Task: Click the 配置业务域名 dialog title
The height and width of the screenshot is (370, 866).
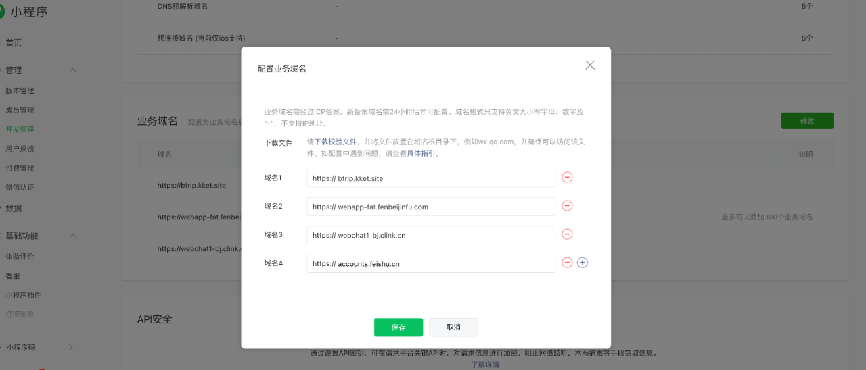Action: pyautogui.click(x=282, y=69)
